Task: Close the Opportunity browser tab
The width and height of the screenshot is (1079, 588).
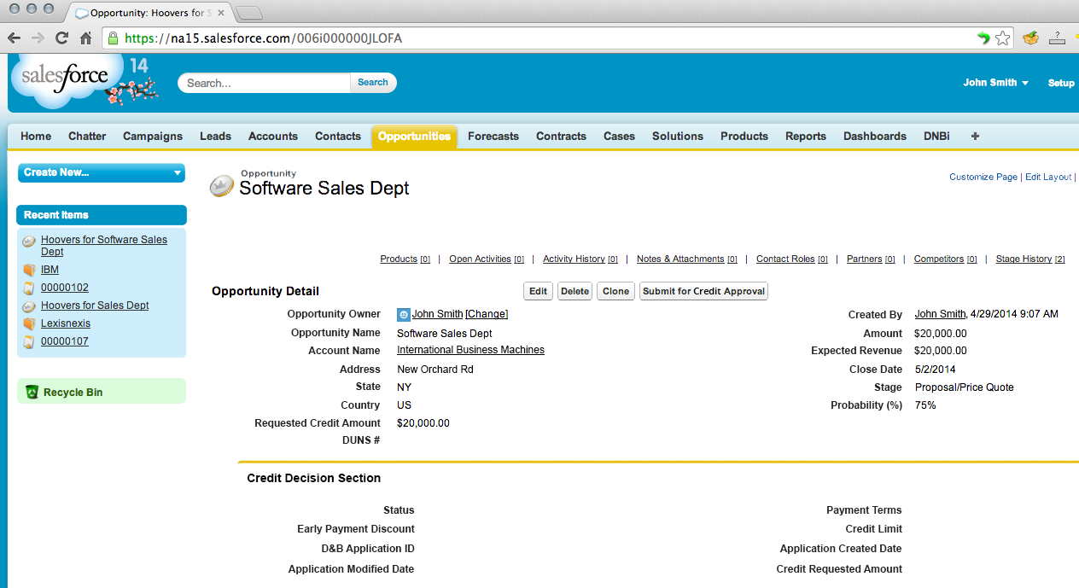Action: click(220, 13)
